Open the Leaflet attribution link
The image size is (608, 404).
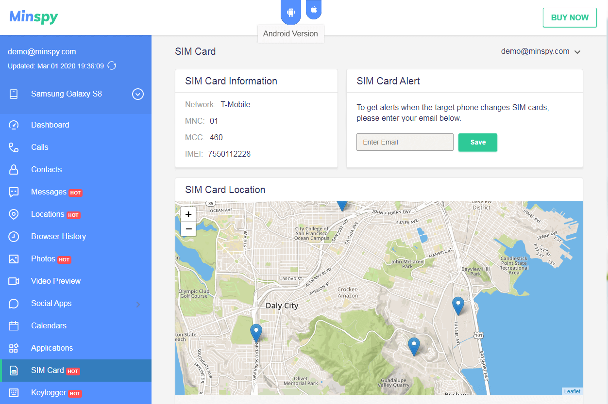pos(572,391)
